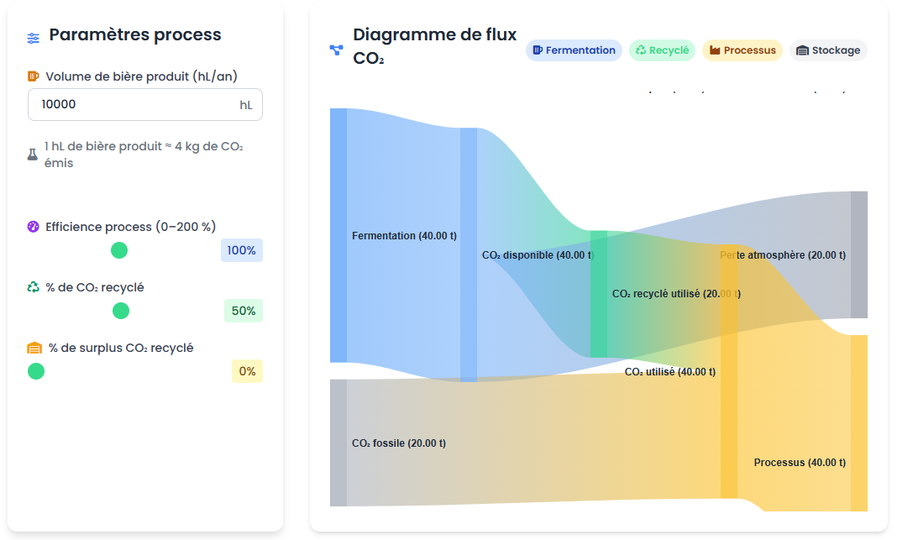Screen dimensions: 913x540
Task: Click the 100% efficiency value badge
Action: pos(241,250)
